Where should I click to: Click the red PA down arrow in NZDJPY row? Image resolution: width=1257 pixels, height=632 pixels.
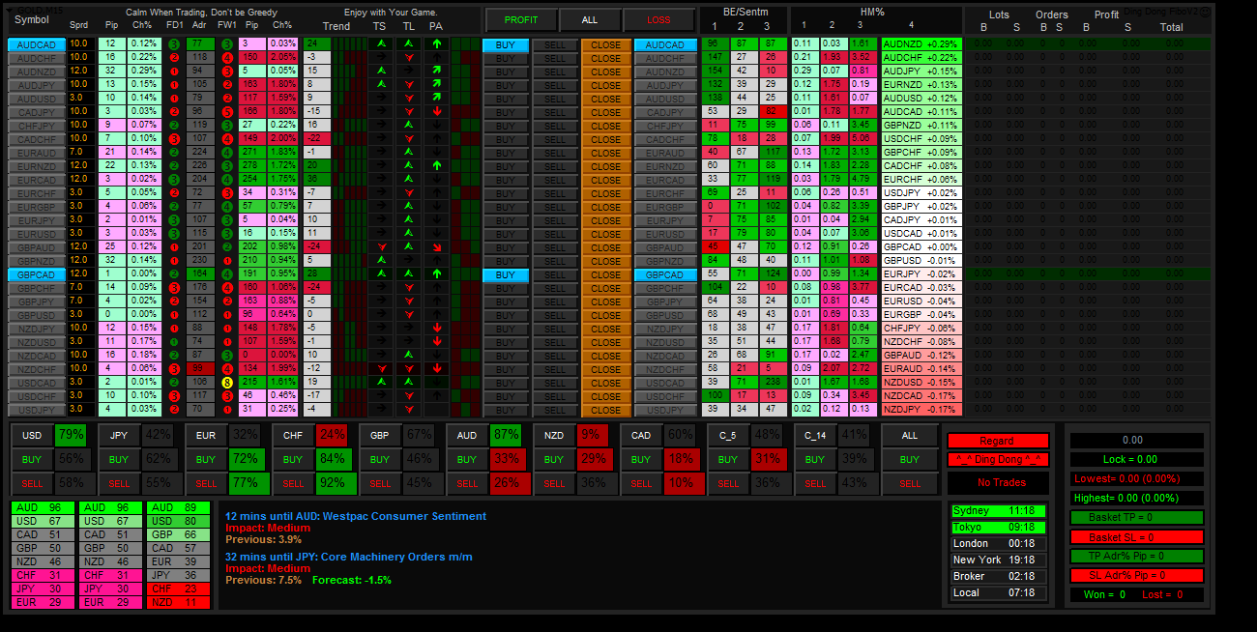coord(437,329)
